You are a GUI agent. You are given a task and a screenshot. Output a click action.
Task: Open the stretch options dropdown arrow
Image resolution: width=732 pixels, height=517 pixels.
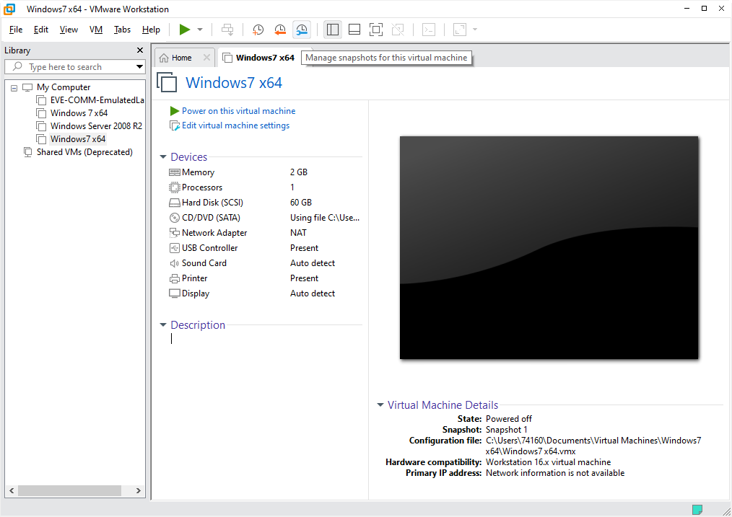coord(475,30)
